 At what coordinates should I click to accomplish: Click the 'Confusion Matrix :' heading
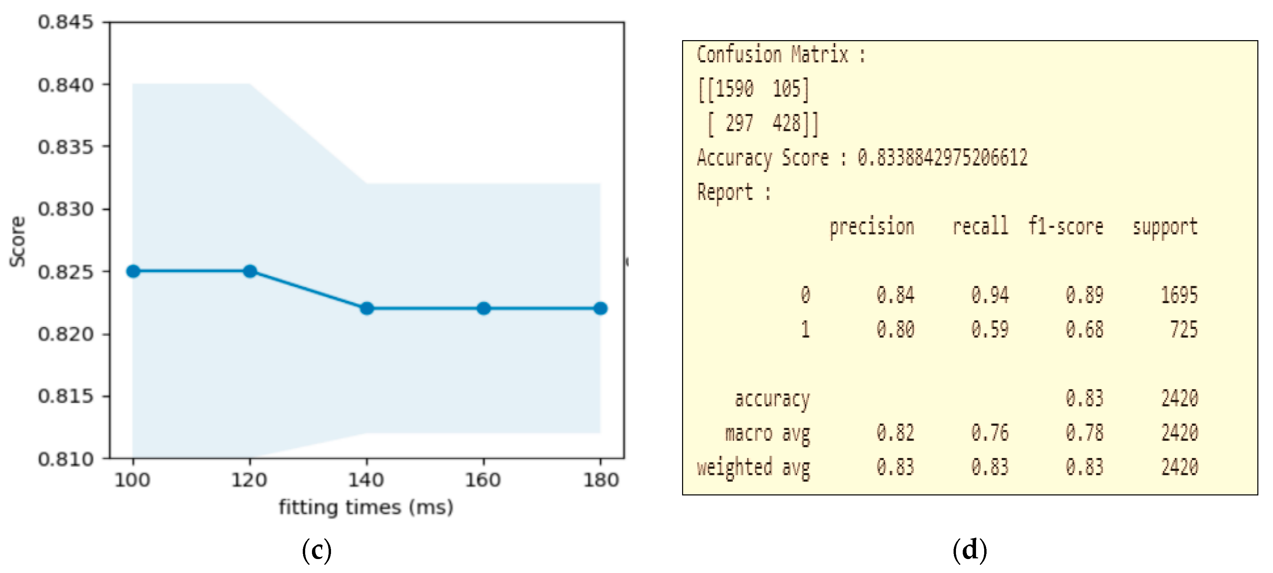pyautogui.click(x=781, y=55)
